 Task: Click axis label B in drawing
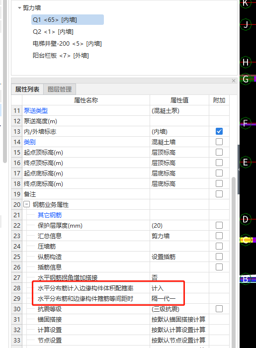pyautogui.click(x=246, y=279)
